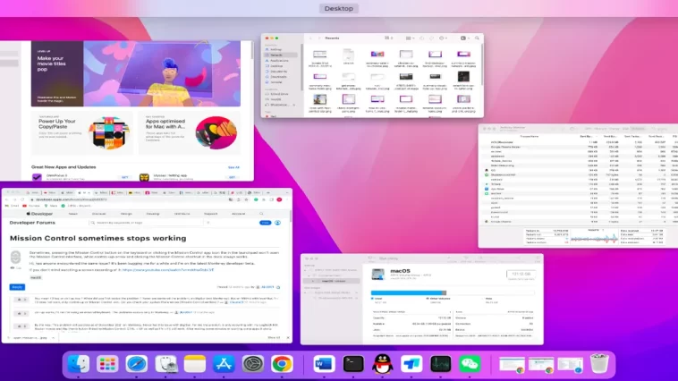Select the Desktop space at the top

click(339, 8)
